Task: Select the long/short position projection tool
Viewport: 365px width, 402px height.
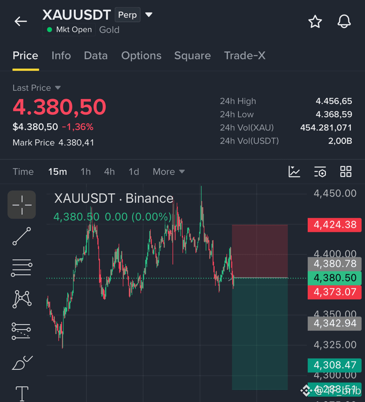Action: click(21, 331)
